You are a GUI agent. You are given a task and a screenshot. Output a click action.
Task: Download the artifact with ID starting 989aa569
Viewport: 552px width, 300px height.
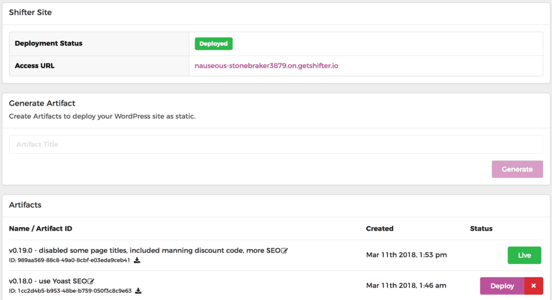tap(137, 261)
